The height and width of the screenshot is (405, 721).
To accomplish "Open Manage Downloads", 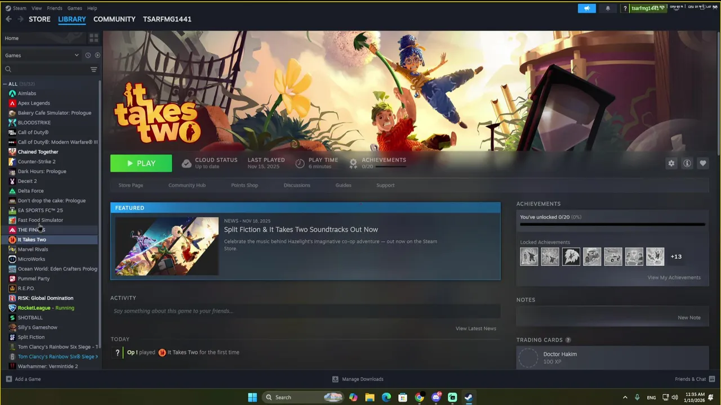I will coord(358,379).
